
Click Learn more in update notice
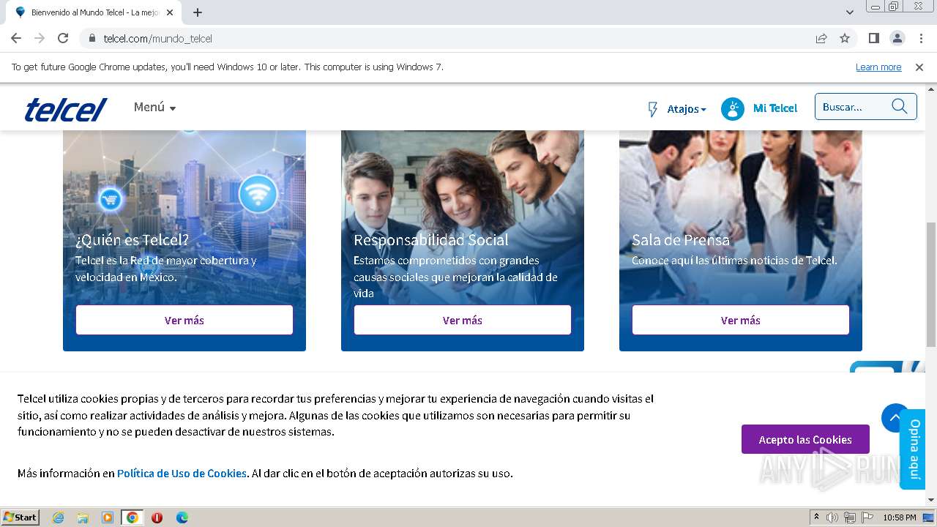tap(878, 67)
